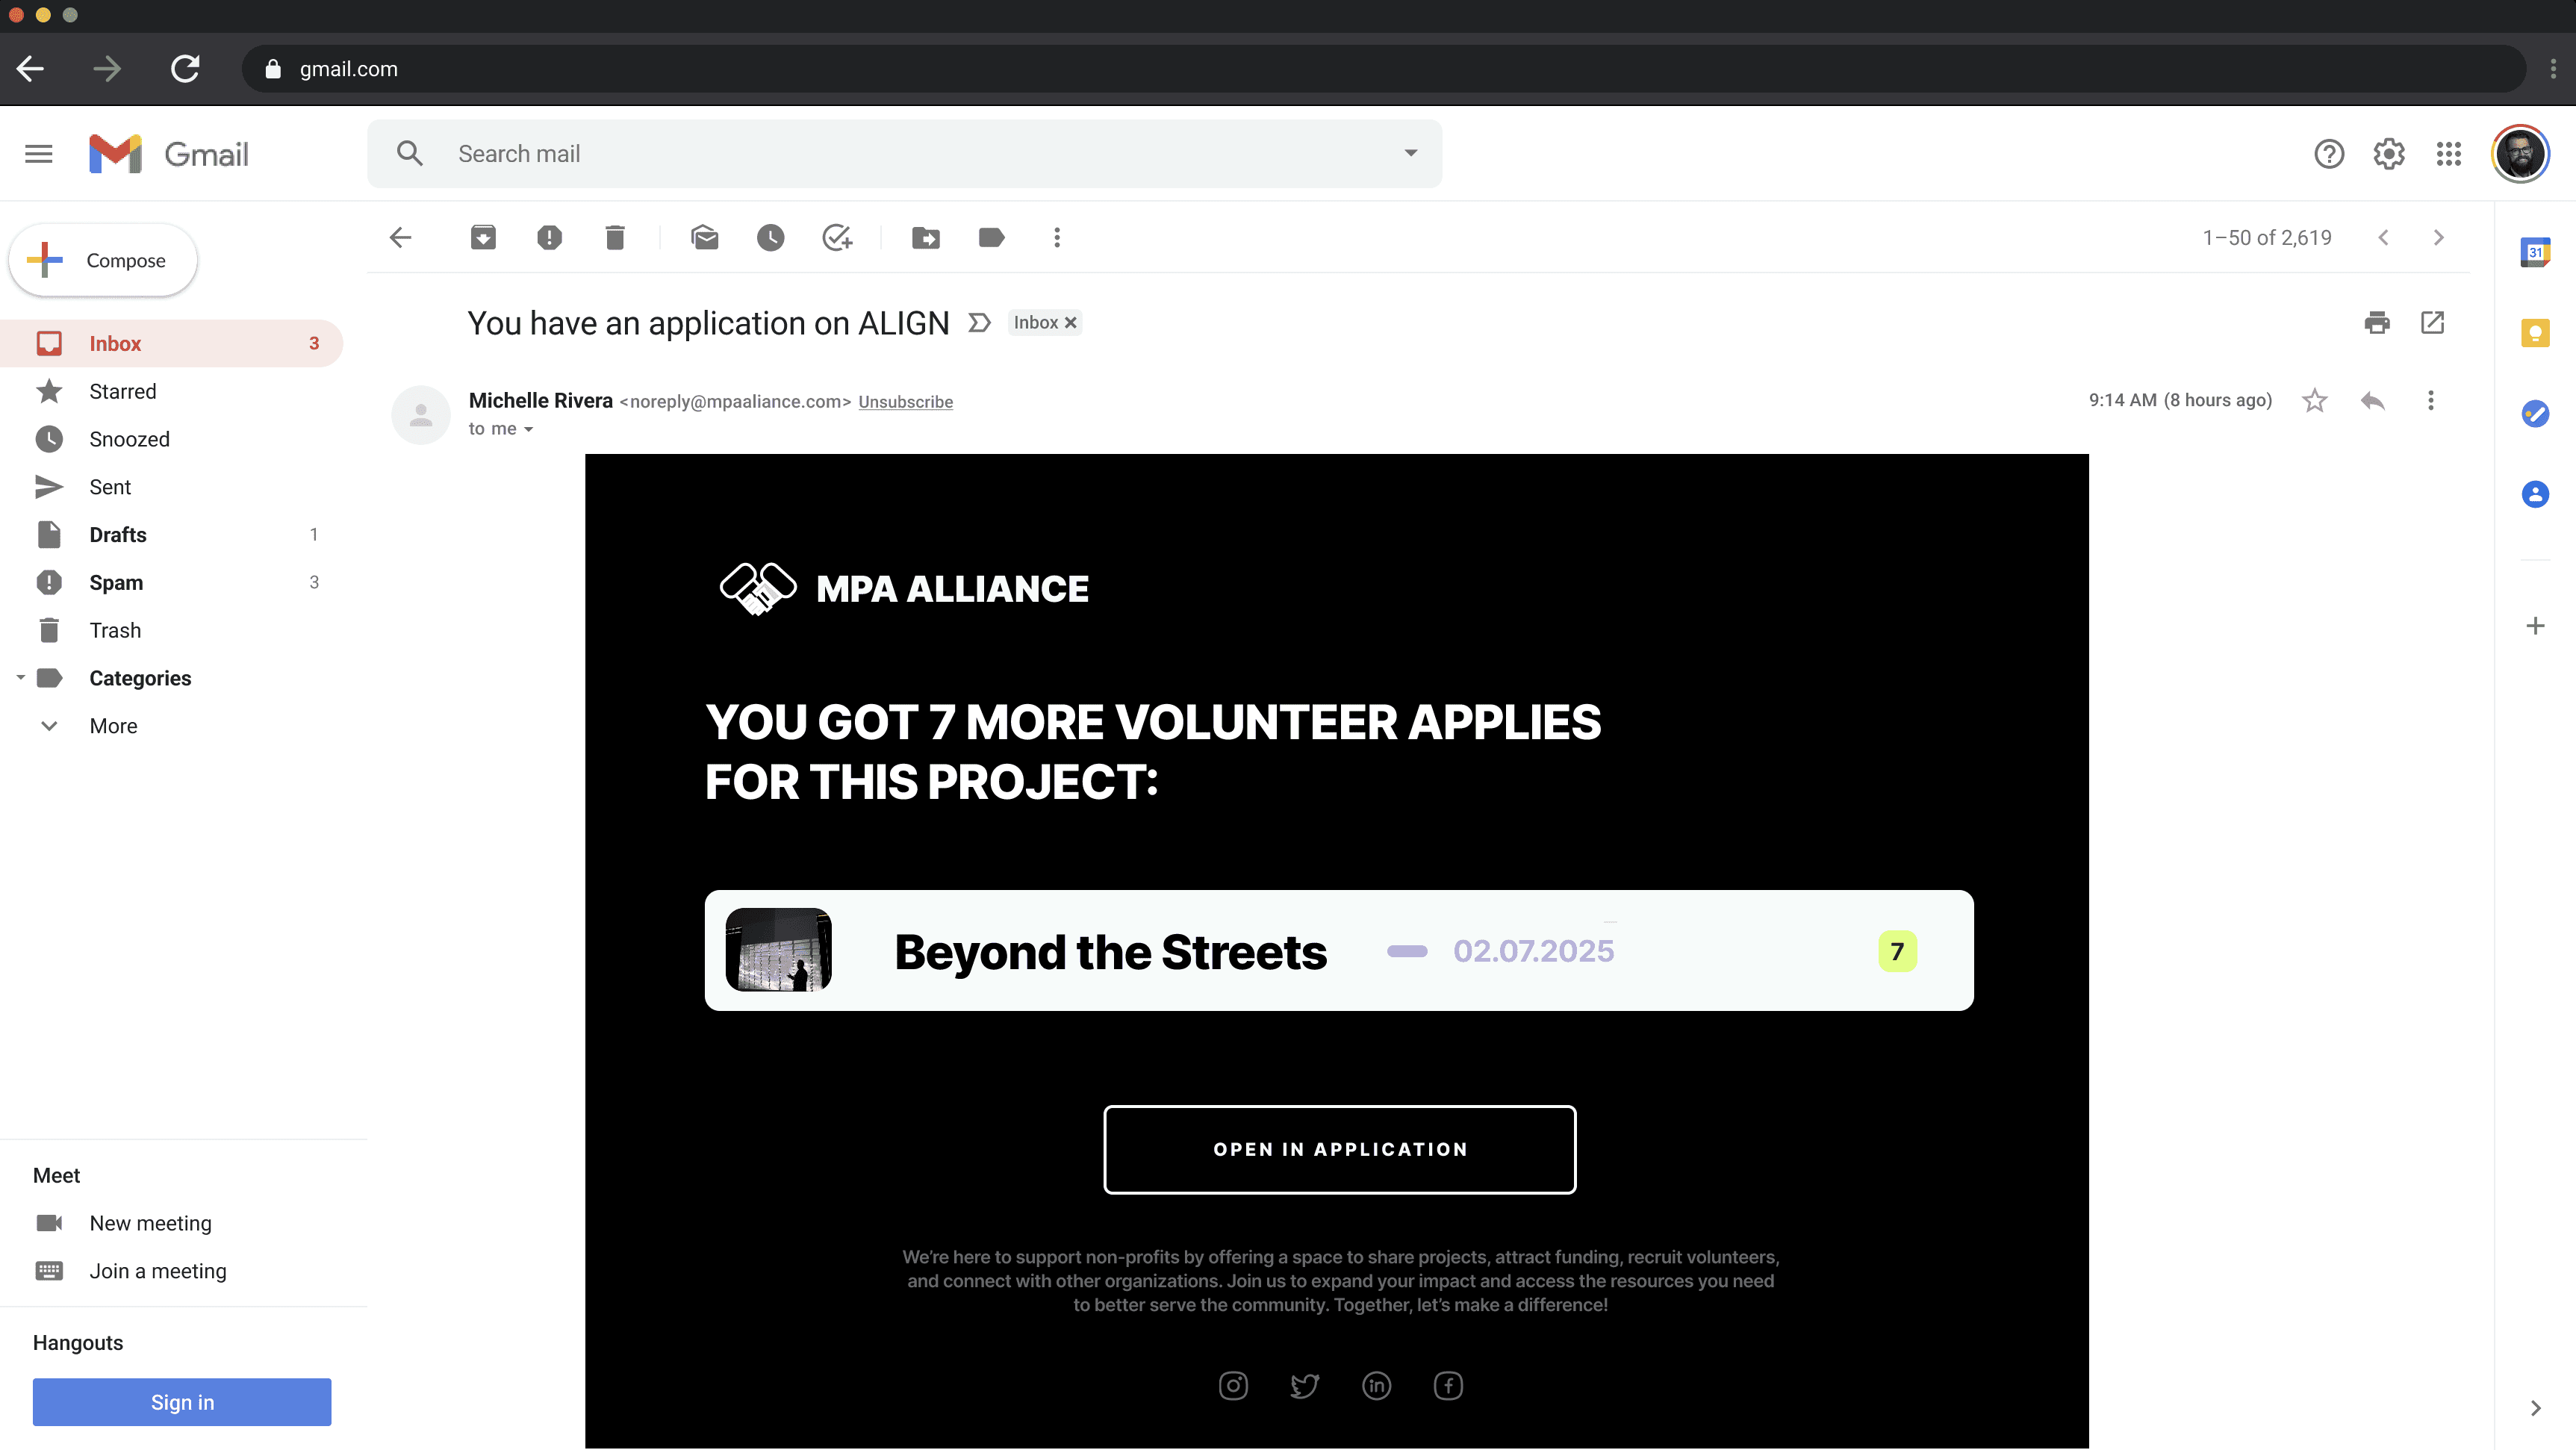Expand the 'to me' recipient details

(528, 430)
